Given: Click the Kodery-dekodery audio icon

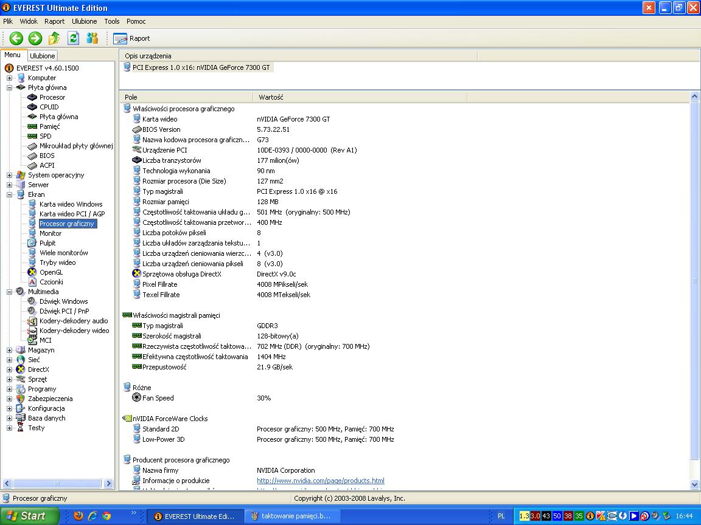Looking at the screenshot, I should click(x=32, y=321).
